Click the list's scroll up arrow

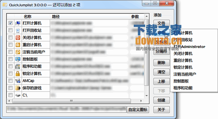[147, 16]
